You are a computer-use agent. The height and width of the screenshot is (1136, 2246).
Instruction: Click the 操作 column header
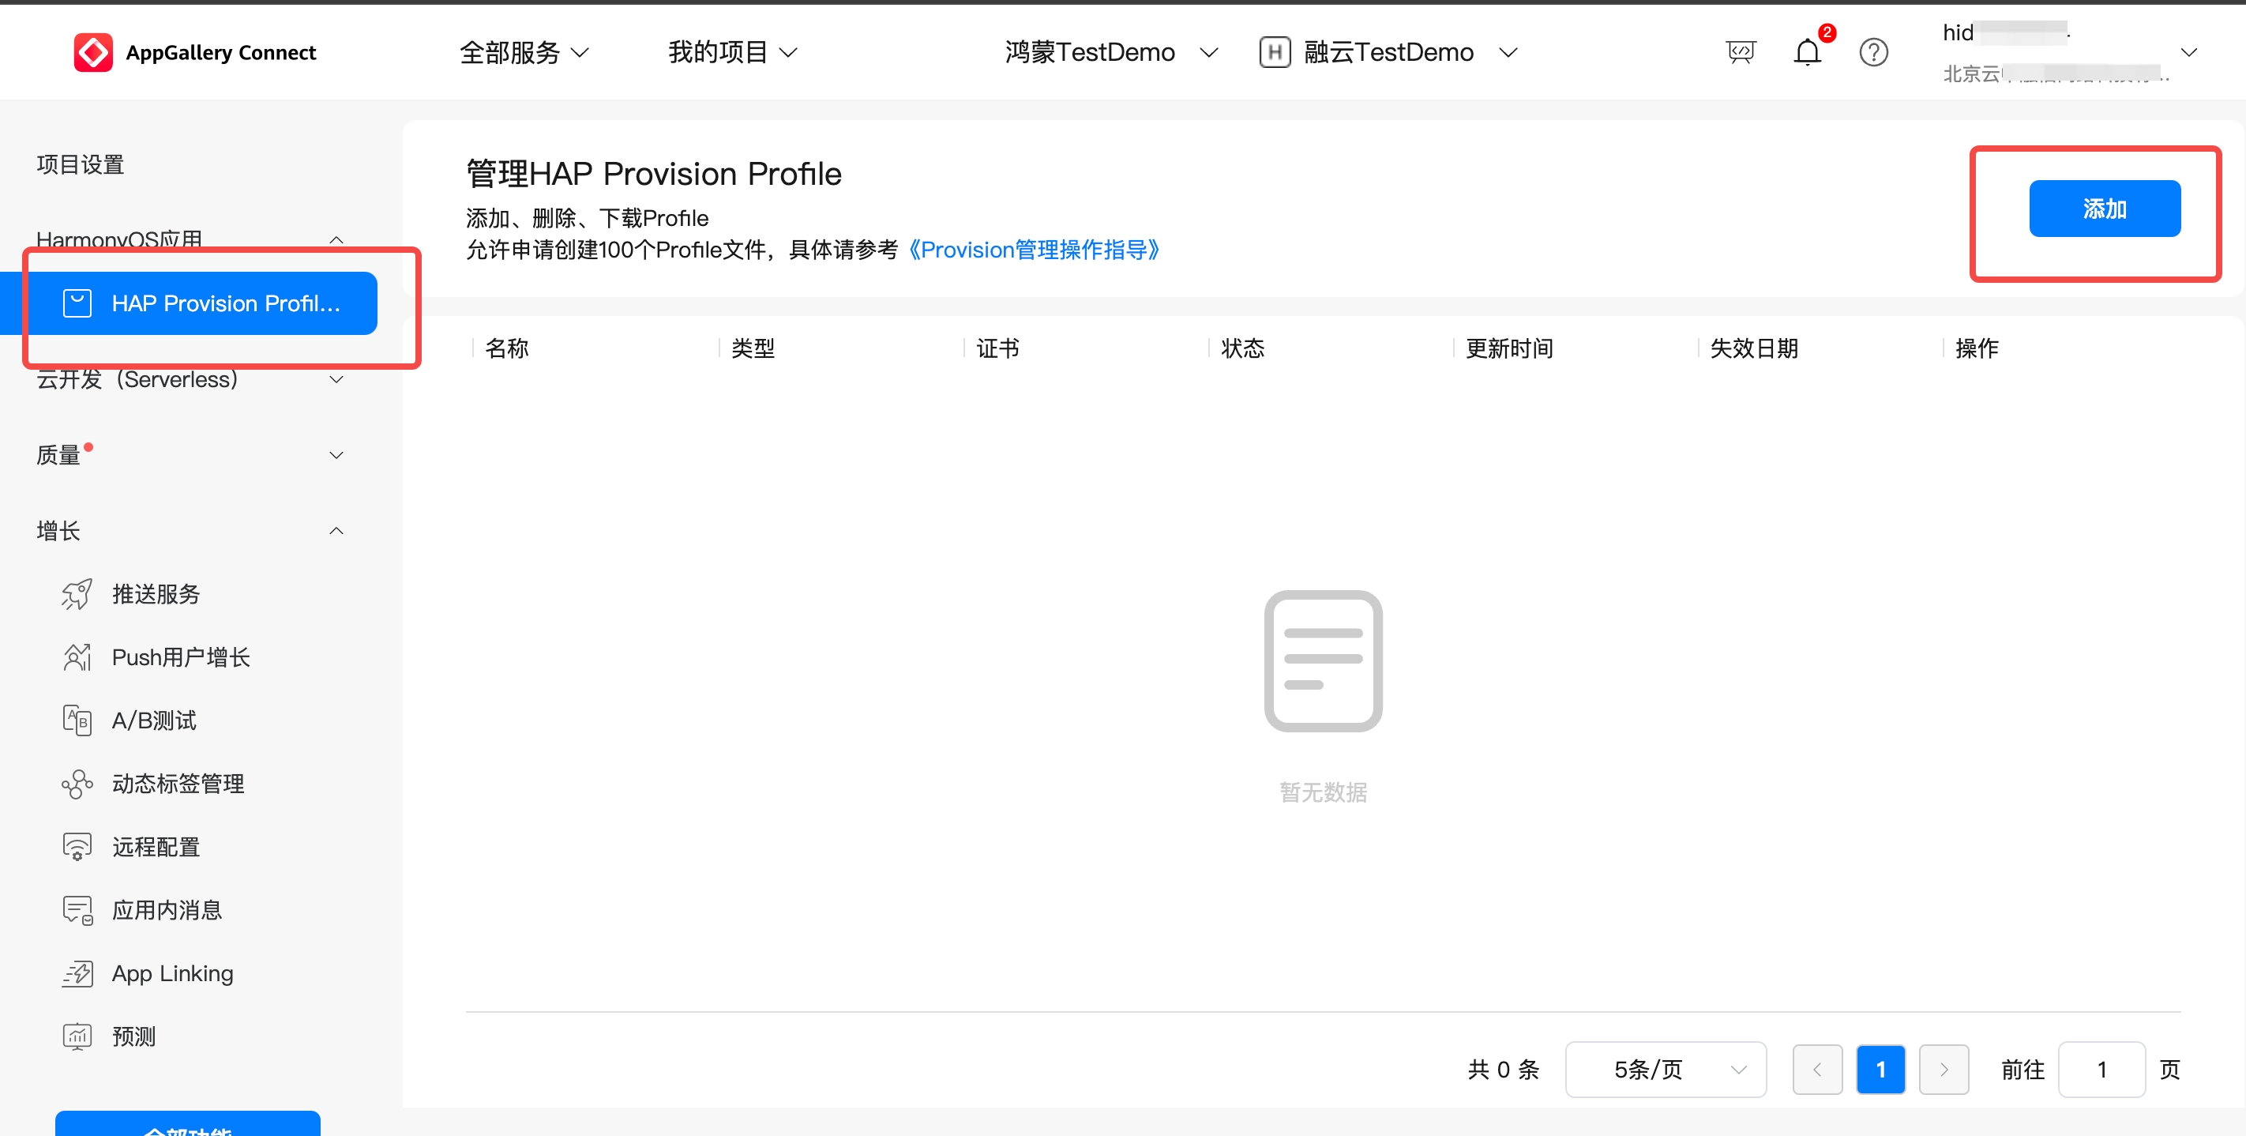pyautogui.click(x=1977, y=348)
